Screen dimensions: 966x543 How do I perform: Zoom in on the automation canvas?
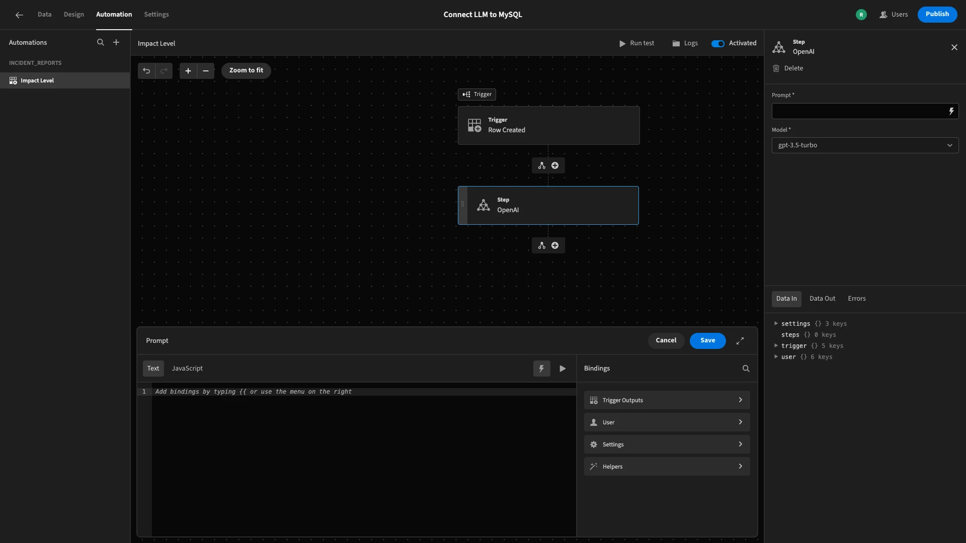pos(188,71)
